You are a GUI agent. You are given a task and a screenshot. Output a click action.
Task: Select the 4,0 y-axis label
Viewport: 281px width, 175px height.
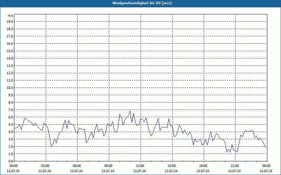click(11, 132)
